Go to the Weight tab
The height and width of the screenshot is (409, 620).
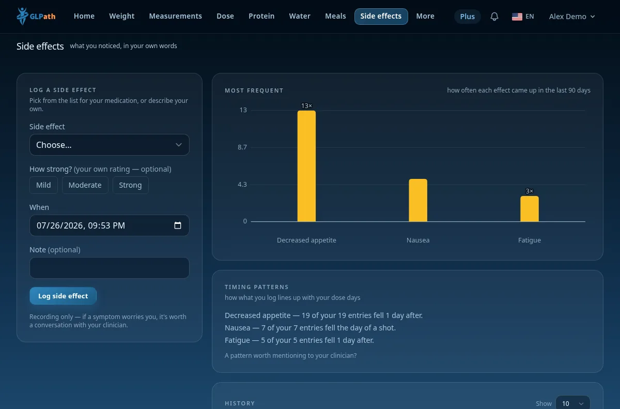pos(122,16)
